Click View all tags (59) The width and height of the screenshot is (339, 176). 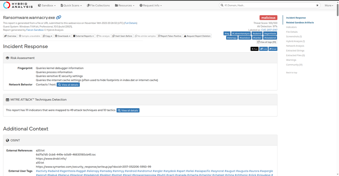[266, 42]
